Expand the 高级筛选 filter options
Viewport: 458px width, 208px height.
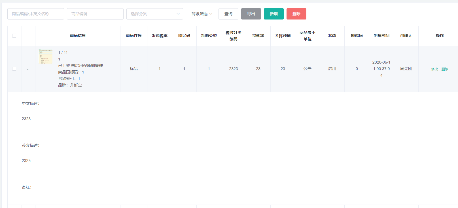[202, 14]
